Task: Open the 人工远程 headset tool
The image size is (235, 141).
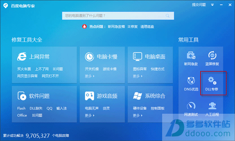Action: click(x=212, y=109)
